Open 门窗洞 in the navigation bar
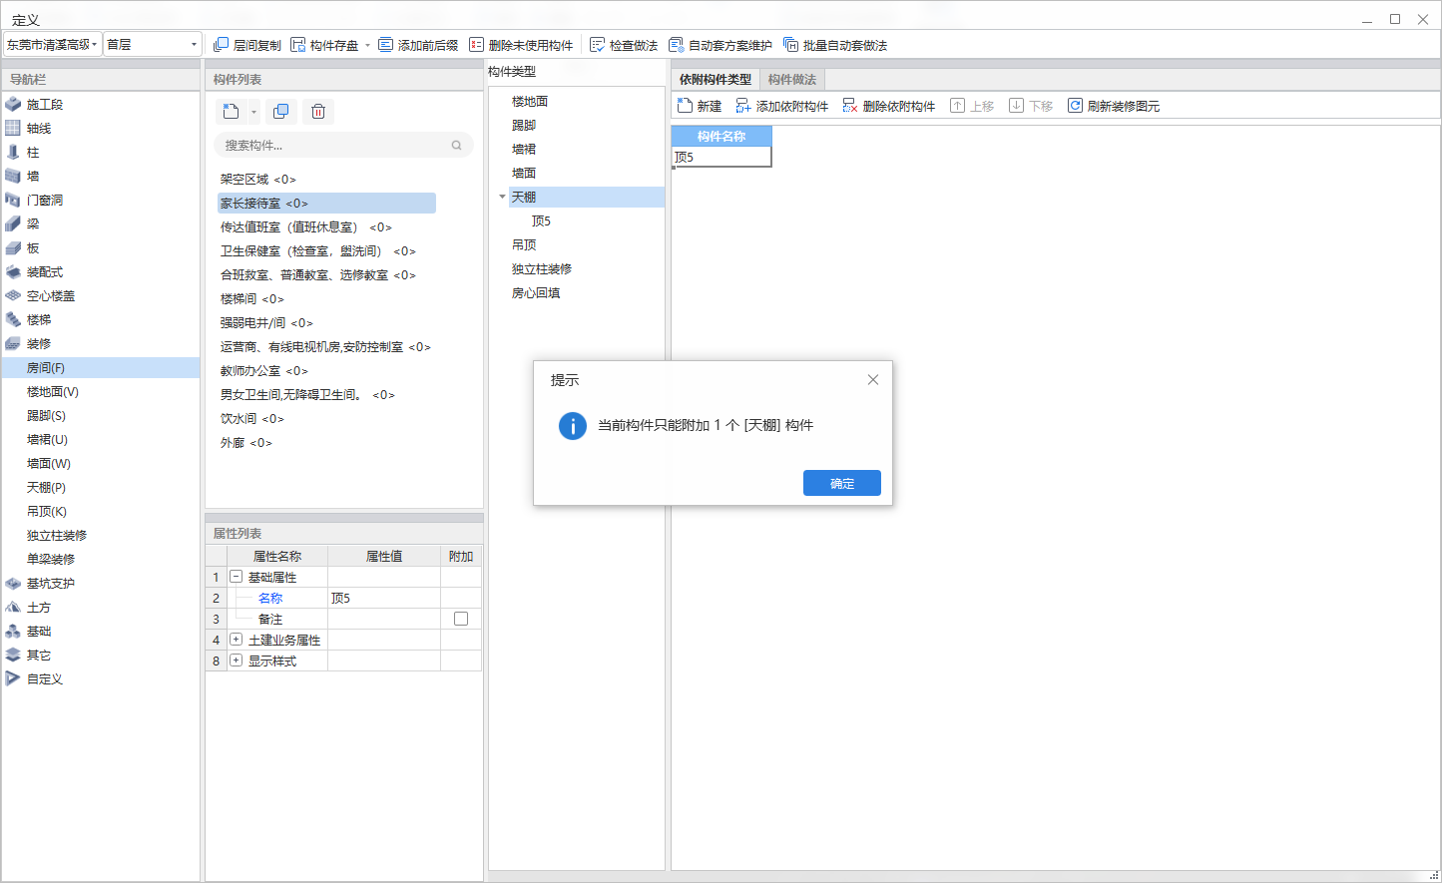1442x883 pixels. tap(45, 200)
